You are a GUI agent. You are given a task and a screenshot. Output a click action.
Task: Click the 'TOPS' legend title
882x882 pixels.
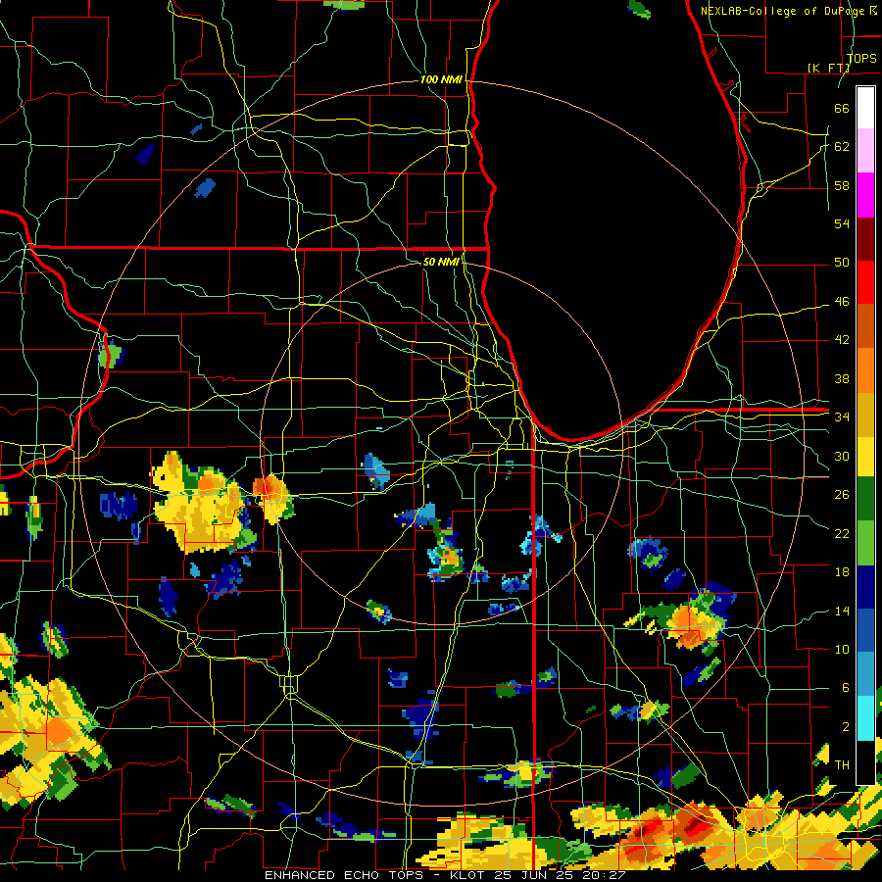tap(861, 58)
